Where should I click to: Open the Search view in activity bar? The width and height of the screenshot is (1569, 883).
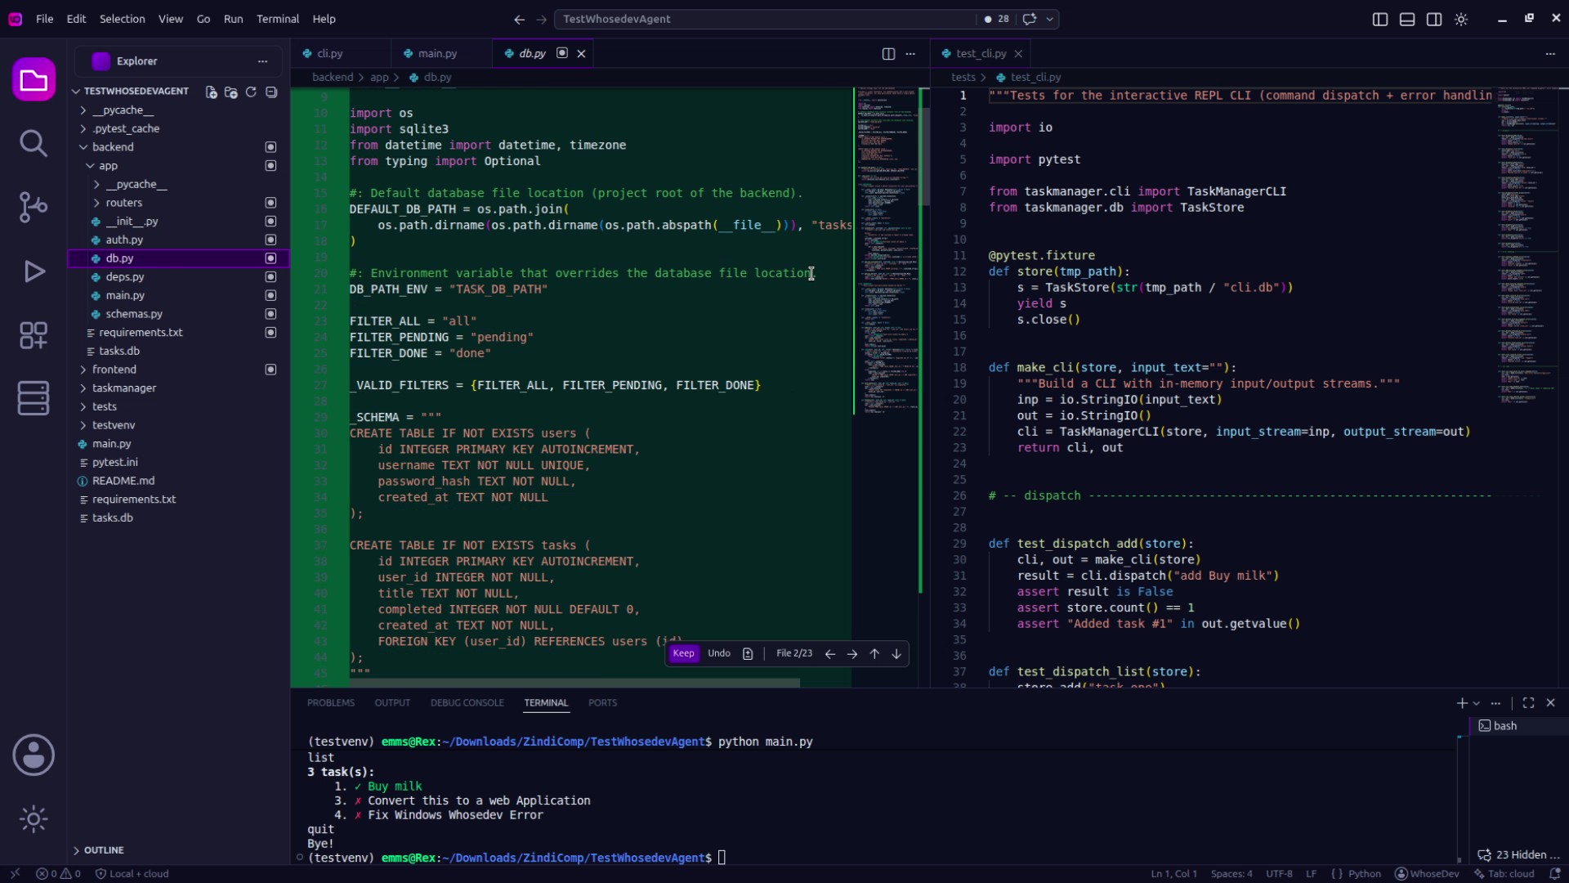(x=34, y=143)
